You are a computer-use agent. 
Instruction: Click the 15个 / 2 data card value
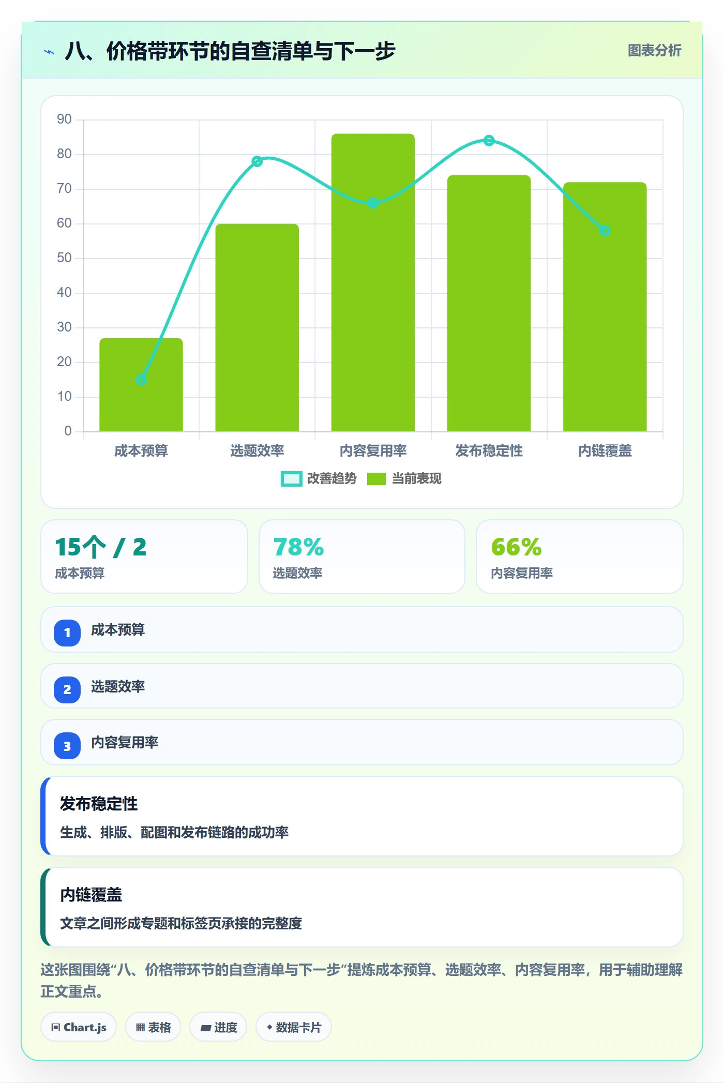click(101, 547)
